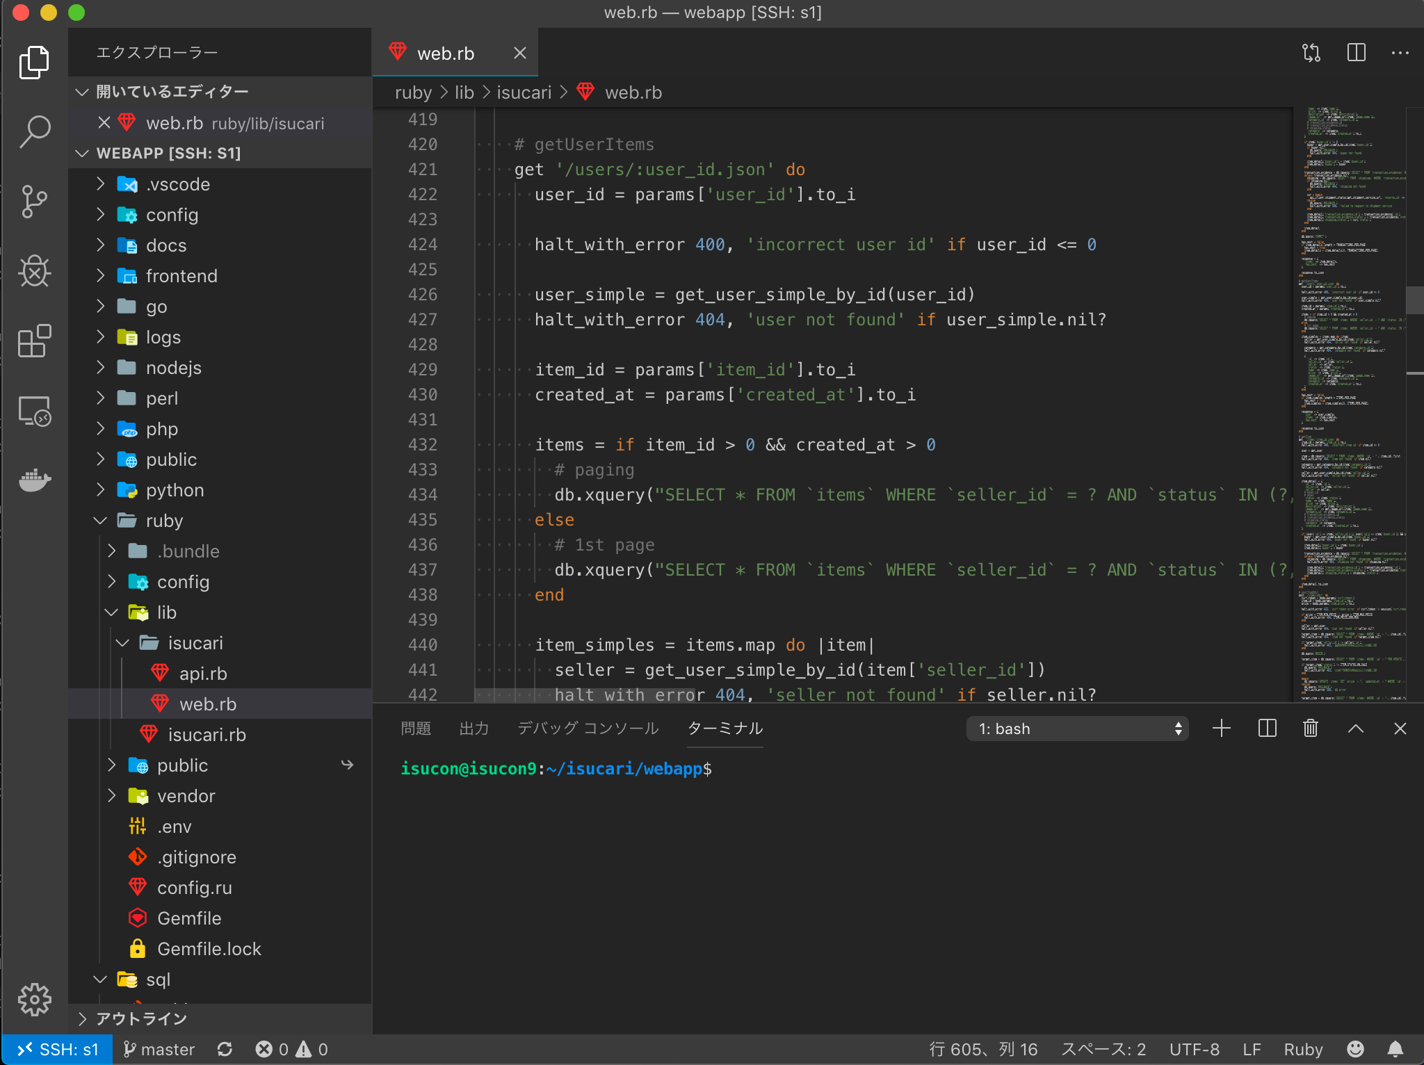
Task: Open the '1: bash' terminal selector dropdown
Action: 1076,729
